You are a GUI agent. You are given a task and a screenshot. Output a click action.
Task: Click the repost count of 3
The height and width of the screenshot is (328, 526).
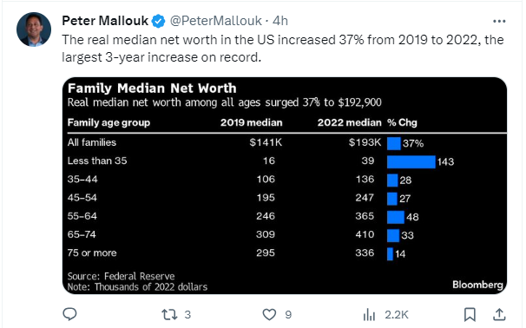187,315
